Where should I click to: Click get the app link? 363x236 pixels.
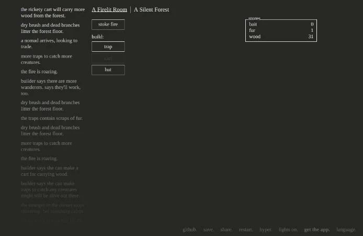[x=317, y=230]
